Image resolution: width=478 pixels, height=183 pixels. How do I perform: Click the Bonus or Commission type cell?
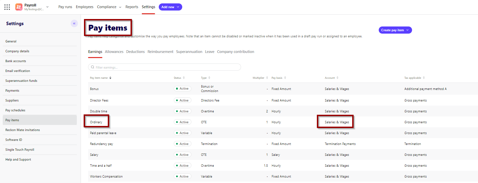pos(210,89)
